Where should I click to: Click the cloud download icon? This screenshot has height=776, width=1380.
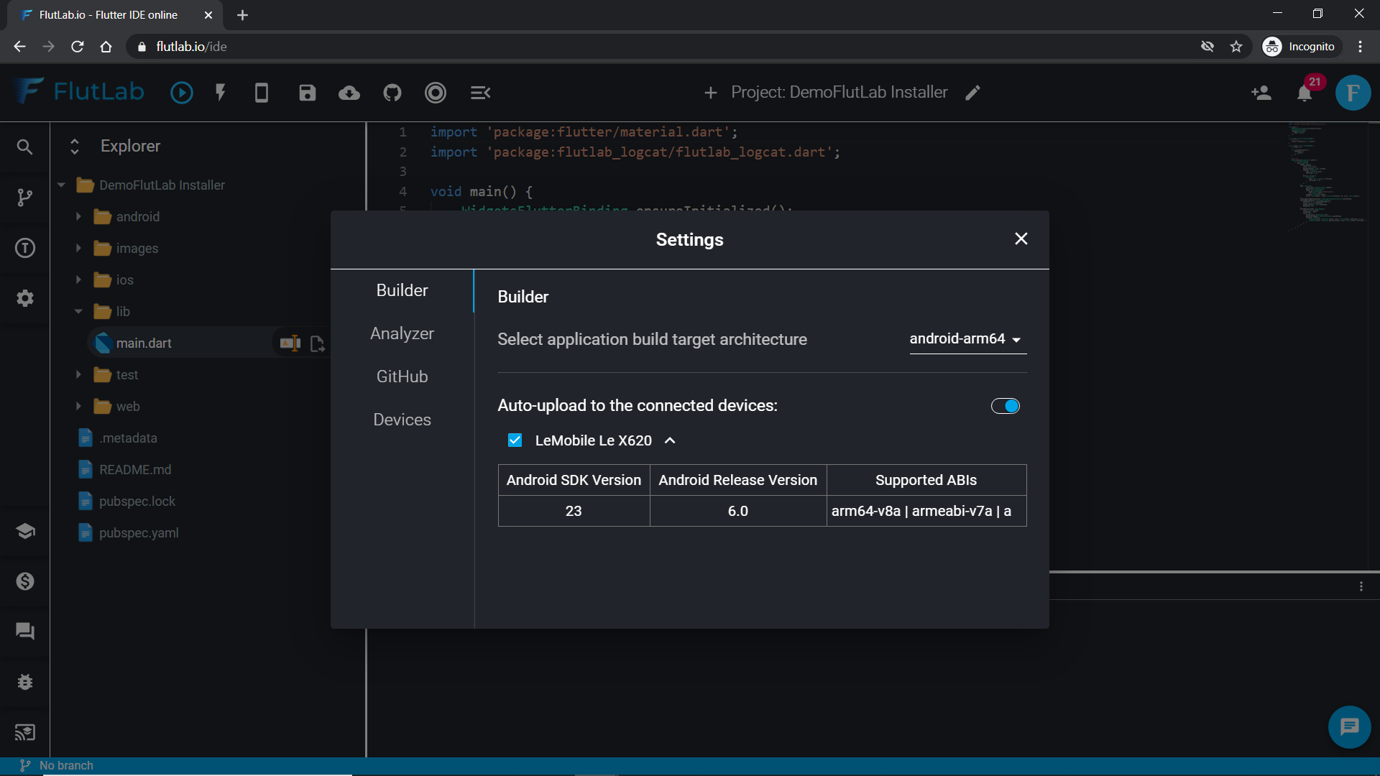[x=349, y=93]
